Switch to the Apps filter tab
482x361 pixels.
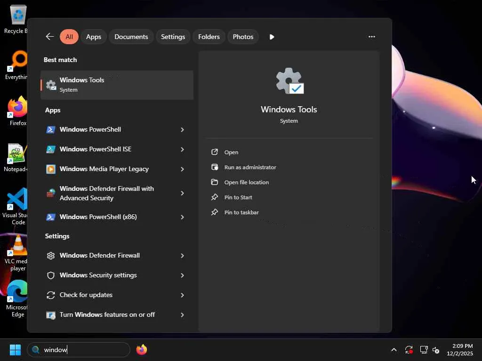pos(94,37)
